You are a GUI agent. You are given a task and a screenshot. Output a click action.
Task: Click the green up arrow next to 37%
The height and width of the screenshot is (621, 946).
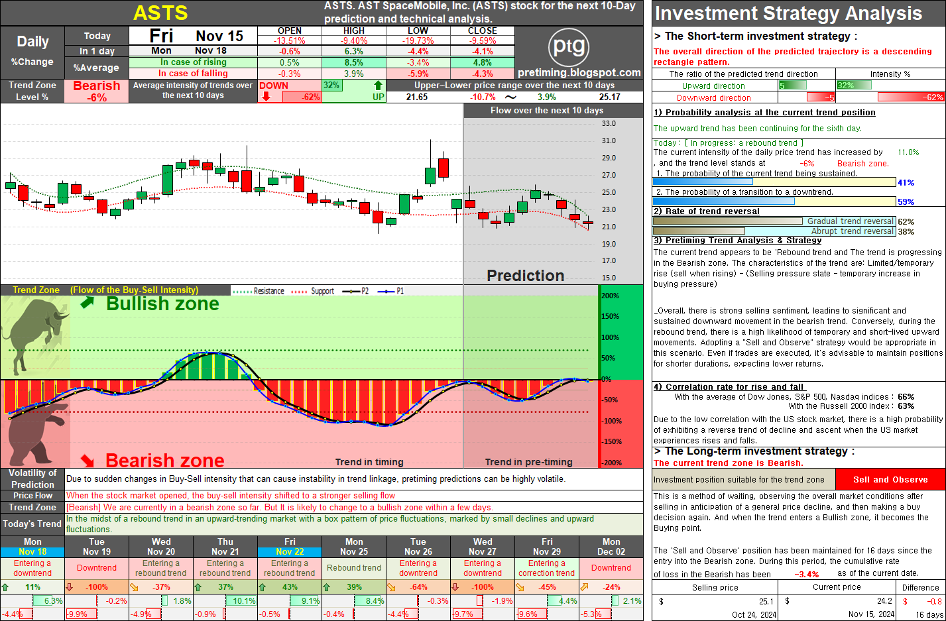click(x=198, y=587)
